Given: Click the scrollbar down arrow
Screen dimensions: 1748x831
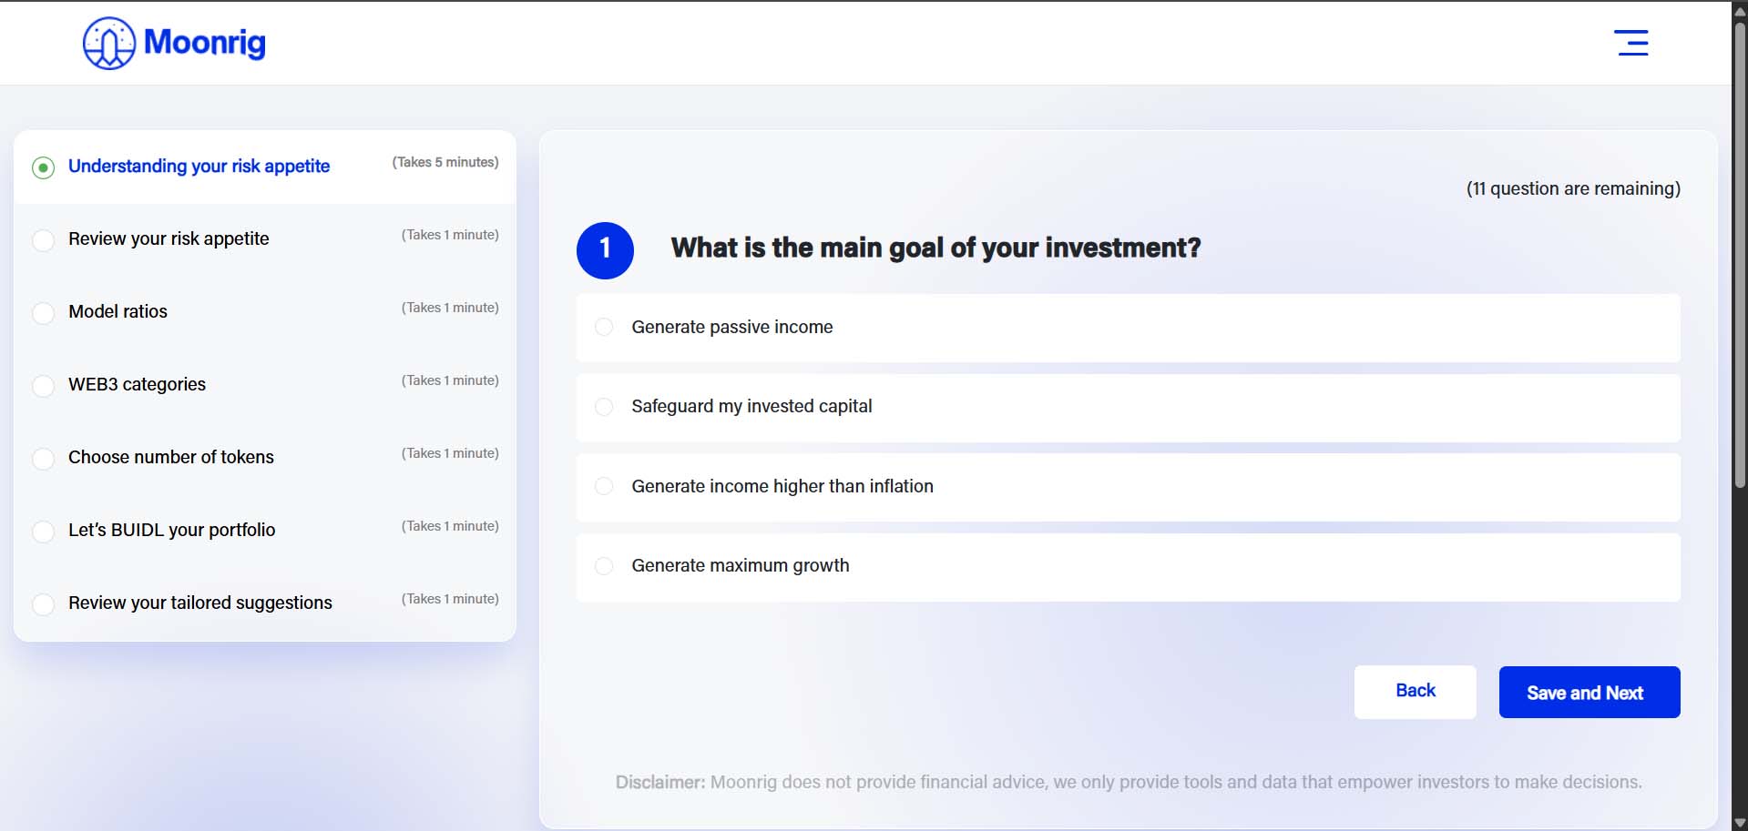Looking at the screenshot, I should pyautogui.click(x=1740, y=823).
